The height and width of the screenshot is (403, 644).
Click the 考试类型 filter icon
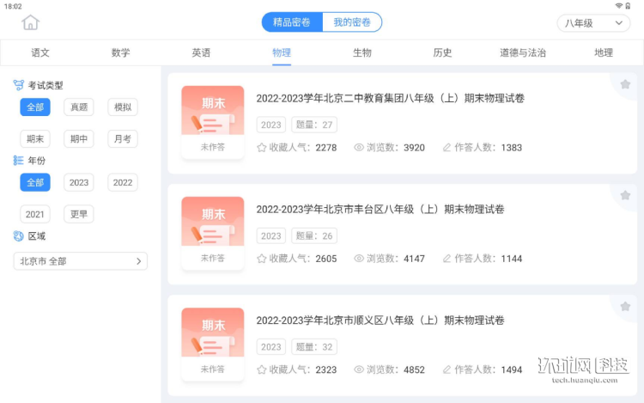point(19,85)
